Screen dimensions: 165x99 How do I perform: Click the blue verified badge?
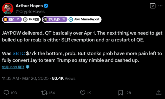click(x=46, y=6)
